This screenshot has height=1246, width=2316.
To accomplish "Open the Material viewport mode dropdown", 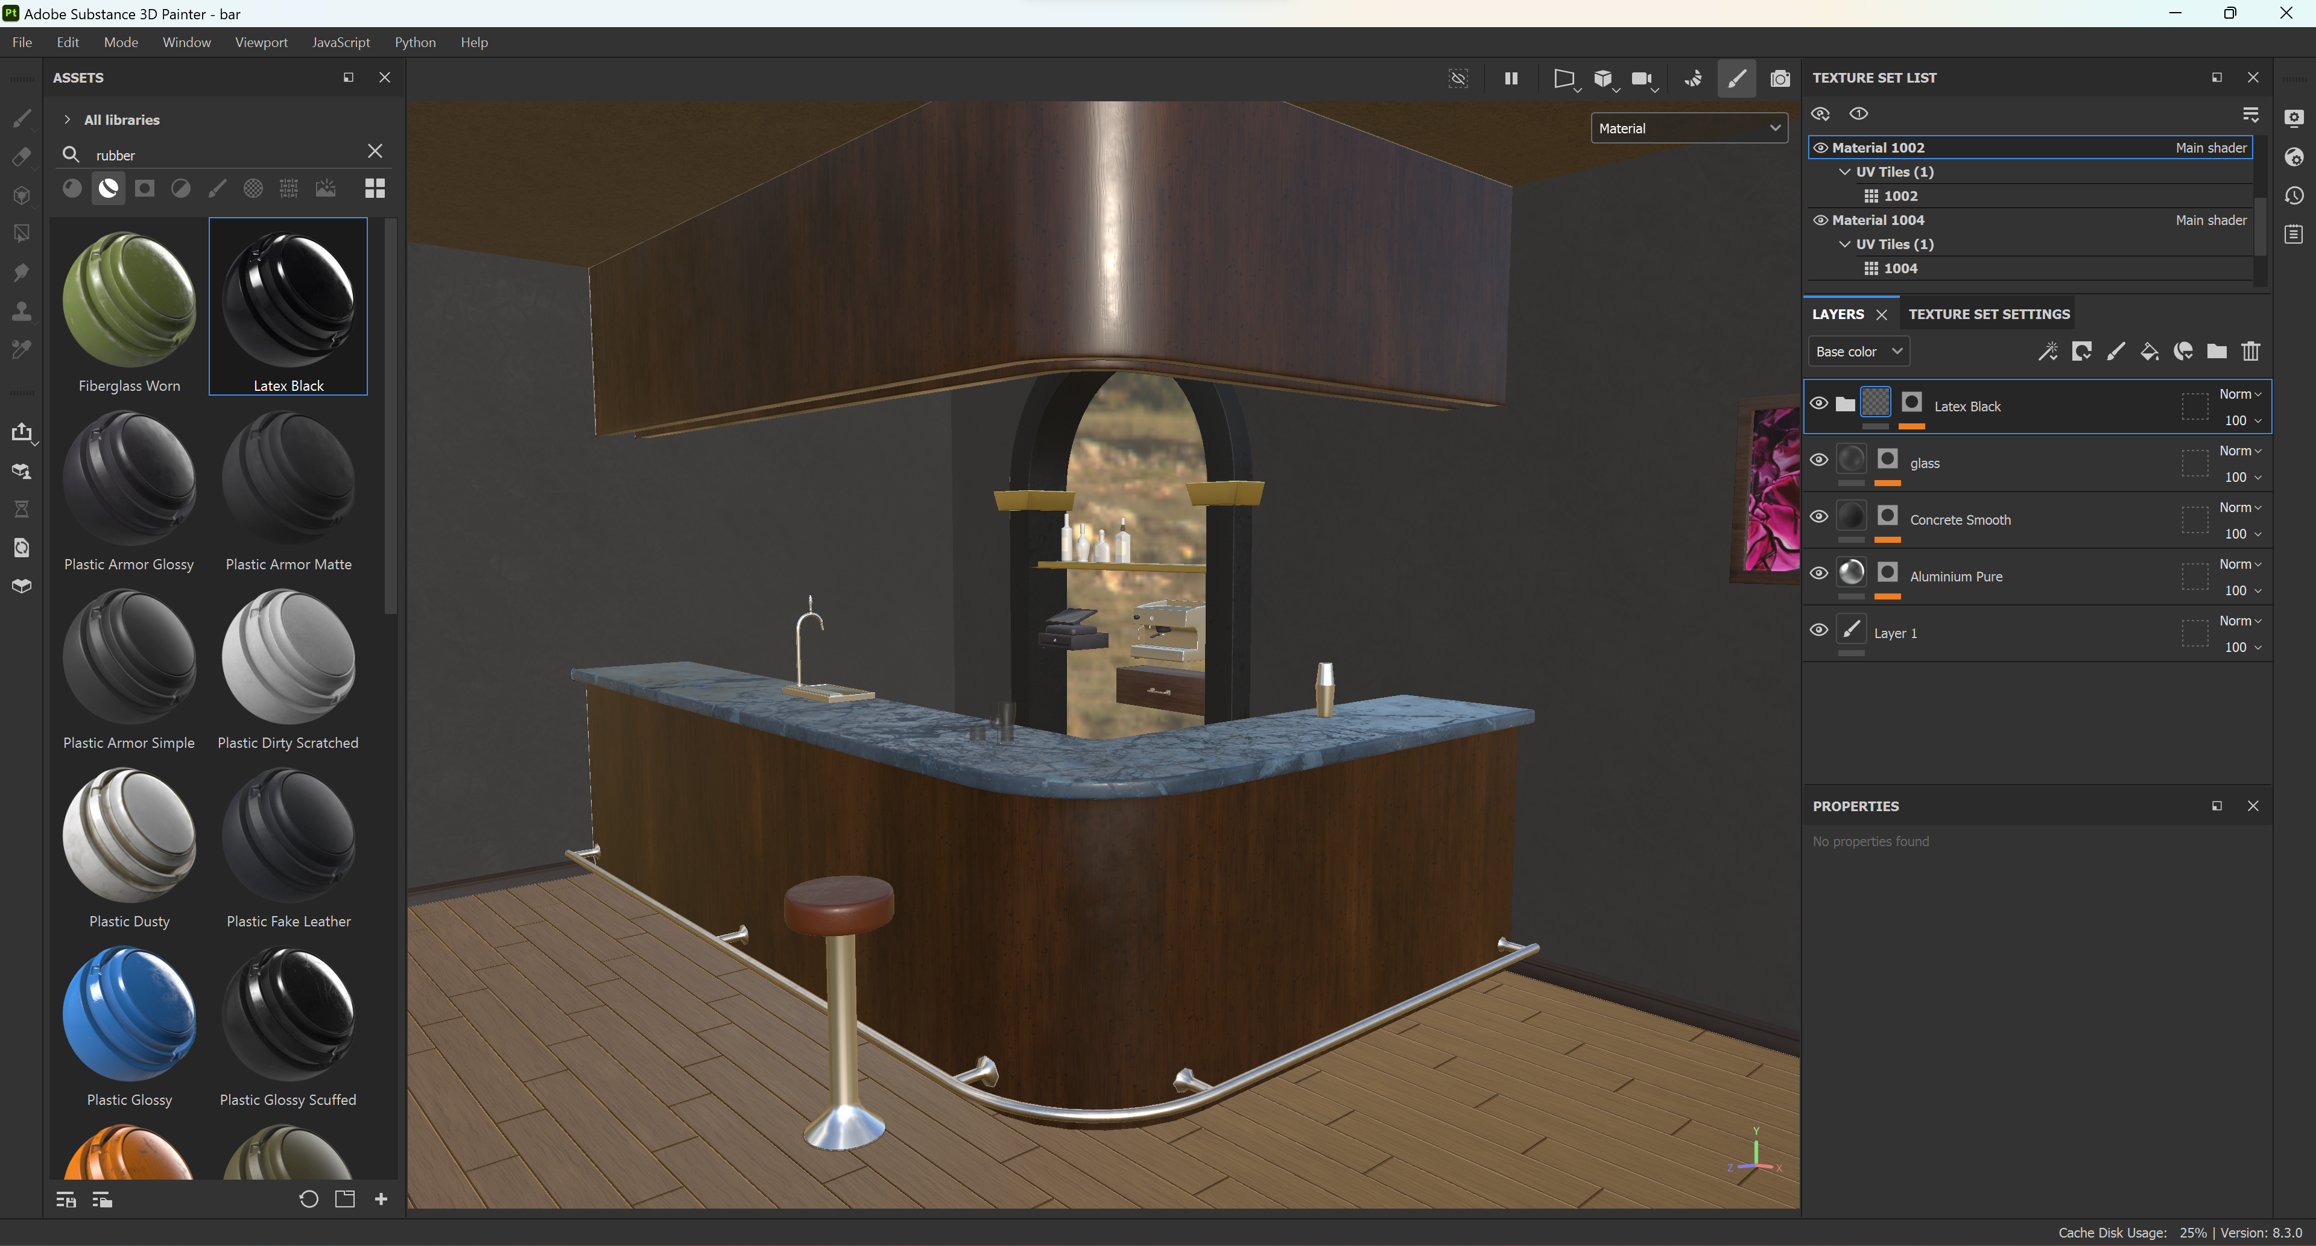I will (1689, 128).
